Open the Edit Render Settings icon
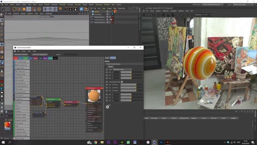The width and height of the screenshot is (257, 145). coord(75,9)
